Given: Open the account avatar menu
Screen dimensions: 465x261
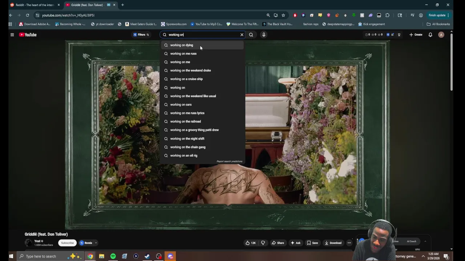Looking at the screenshot, I should (441, 35).
